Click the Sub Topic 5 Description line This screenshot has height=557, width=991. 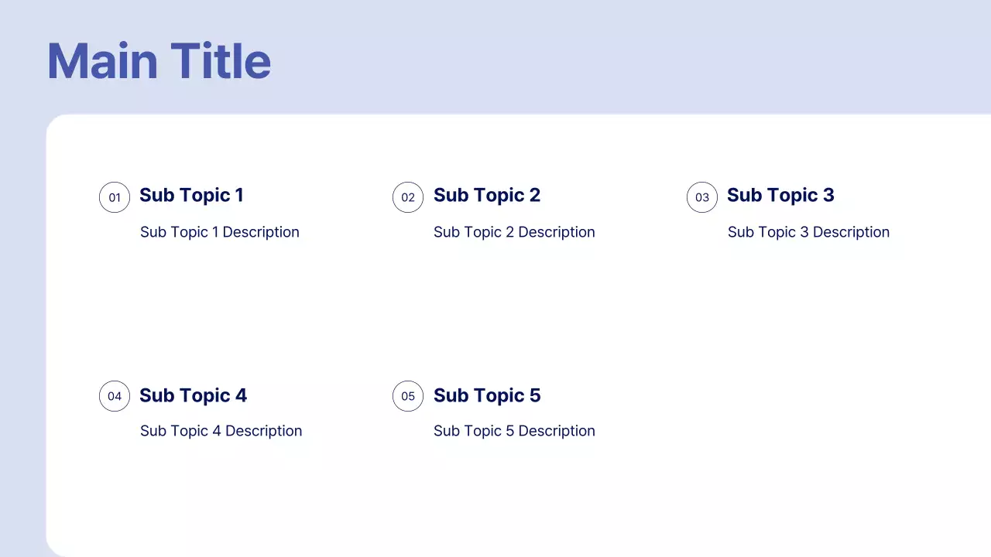coord(514,431)
